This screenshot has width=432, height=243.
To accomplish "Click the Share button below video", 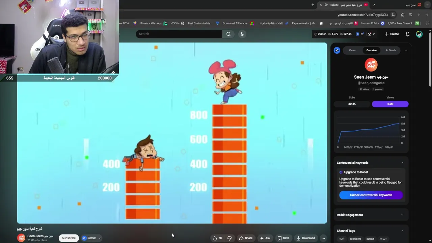I will point(246,238).
